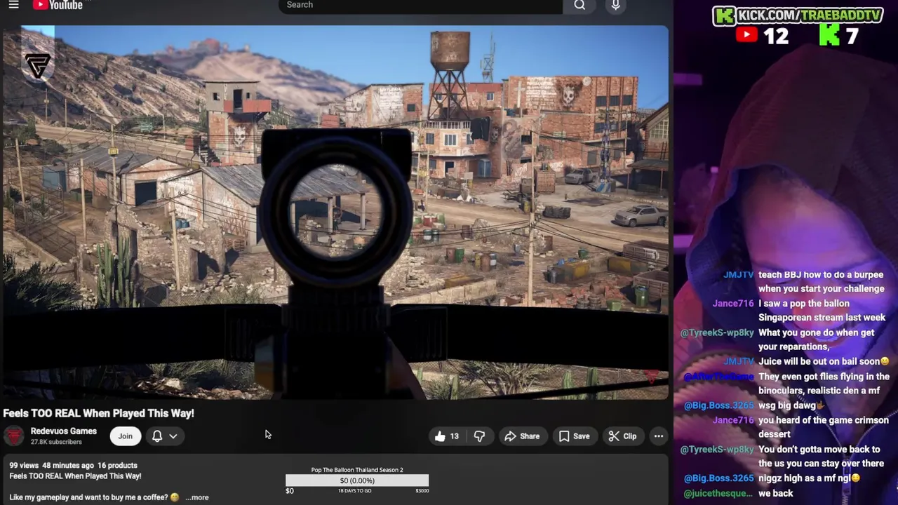
Task: Share this video
Action: 522,436
